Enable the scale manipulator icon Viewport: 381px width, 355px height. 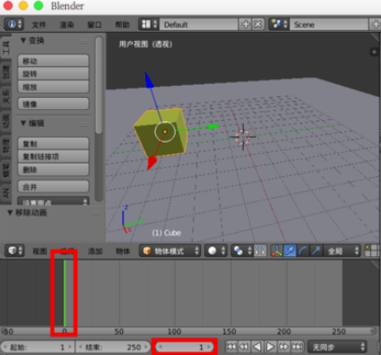(316, 251)
